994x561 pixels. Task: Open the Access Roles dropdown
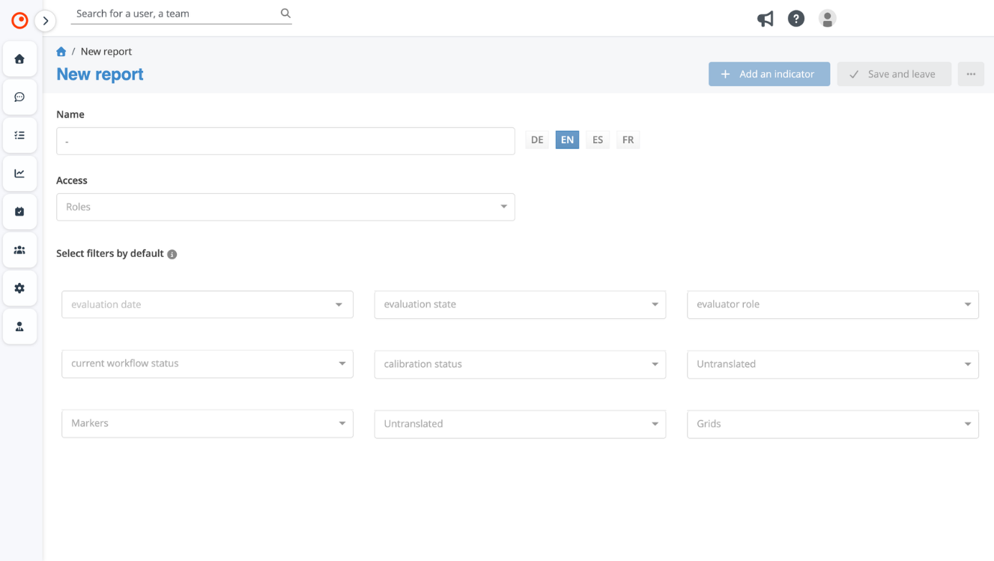(x=285, y=207)
